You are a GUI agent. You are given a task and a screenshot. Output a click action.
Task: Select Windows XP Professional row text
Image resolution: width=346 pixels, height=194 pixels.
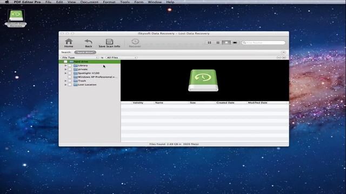click(97, 77)
